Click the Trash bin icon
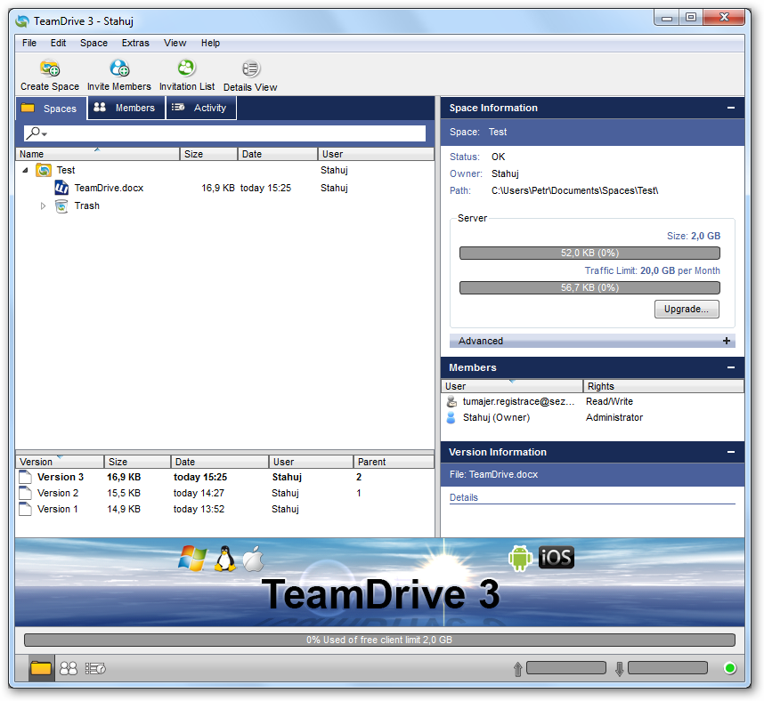The image size is (764, 701). point(61,205)
